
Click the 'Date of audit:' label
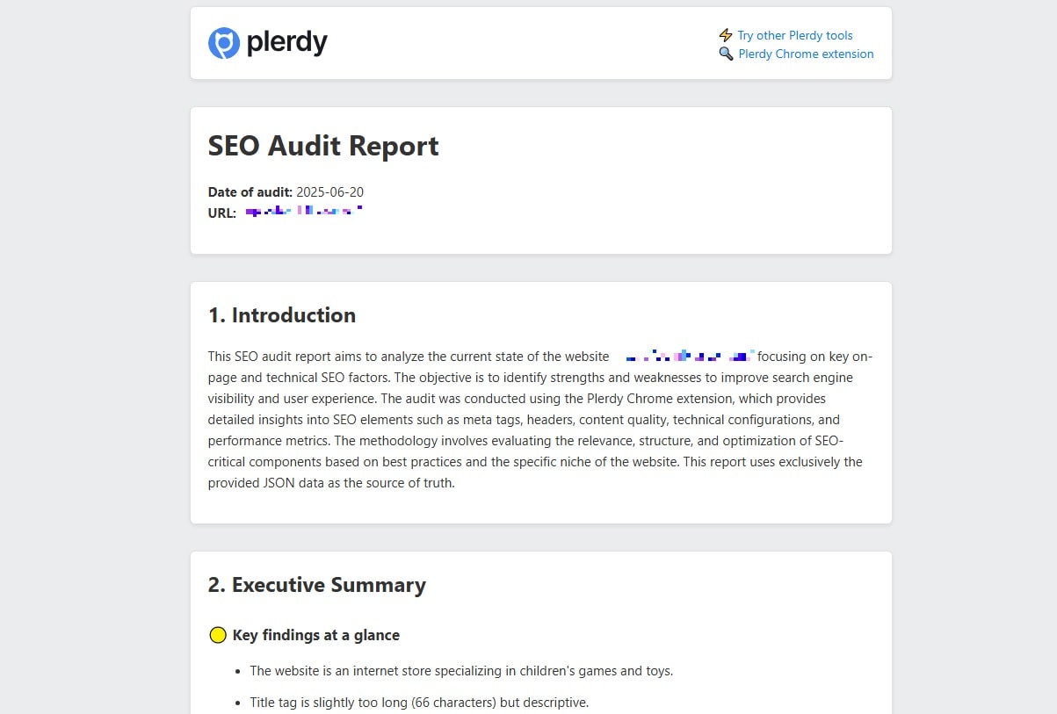coord(249,191)
